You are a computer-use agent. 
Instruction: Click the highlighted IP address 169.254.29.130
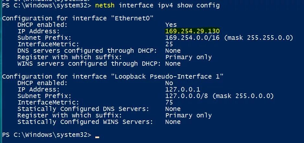point(192,31)
